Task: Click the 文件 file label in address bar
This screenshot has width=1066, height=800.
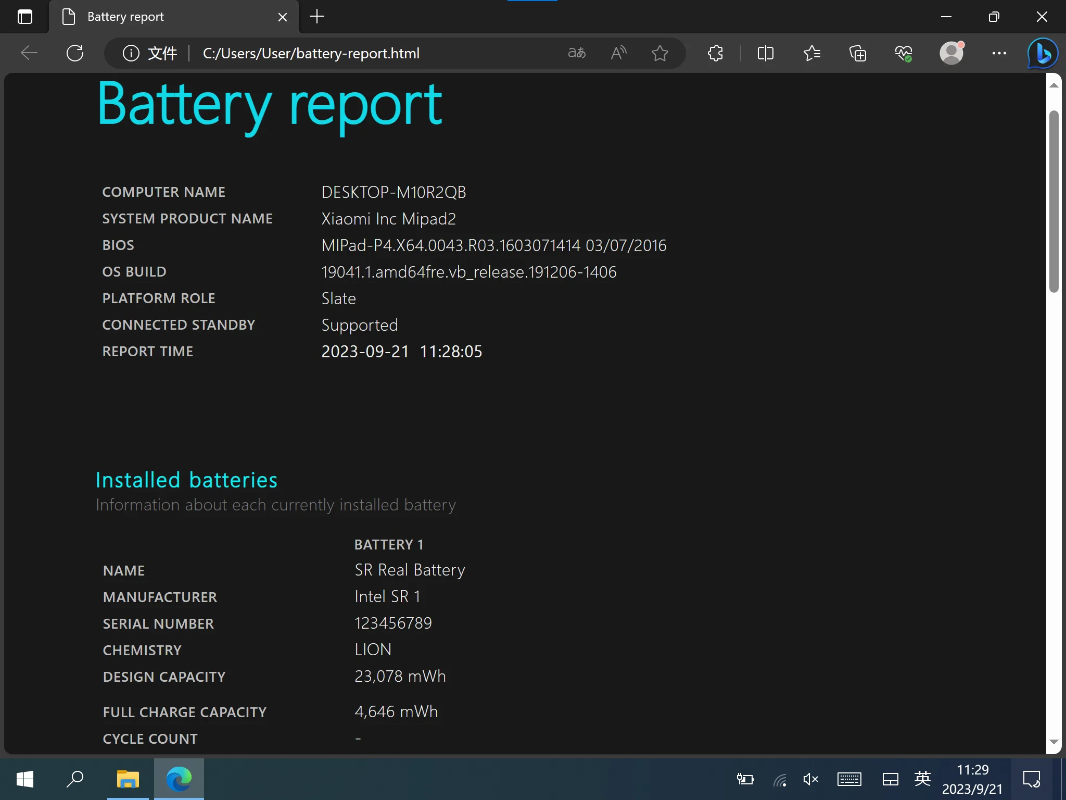Action: (162, 53)
